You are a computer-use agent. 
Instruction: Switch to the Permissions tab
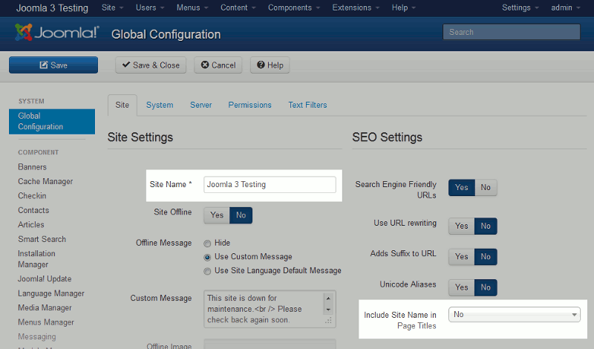249,105
